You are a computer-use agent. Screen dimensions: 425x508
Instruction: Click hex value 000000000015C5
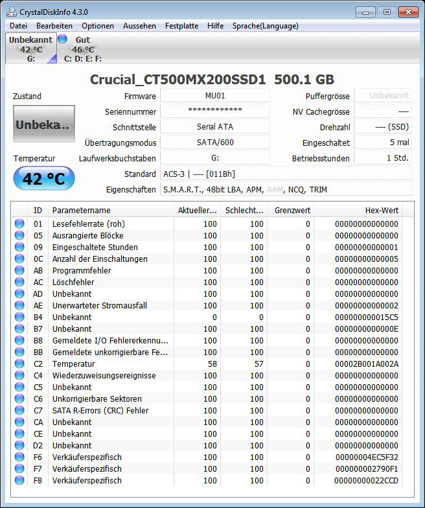[x=367, y=317]
